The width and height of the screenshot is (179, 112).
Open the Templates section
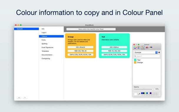point(51,51)
